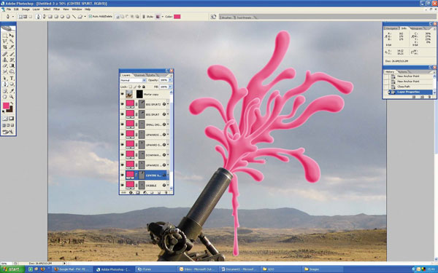Open the Opacity slider arrow
The width and height of the screenshot is (438, 273).
[x=170, y=80]
